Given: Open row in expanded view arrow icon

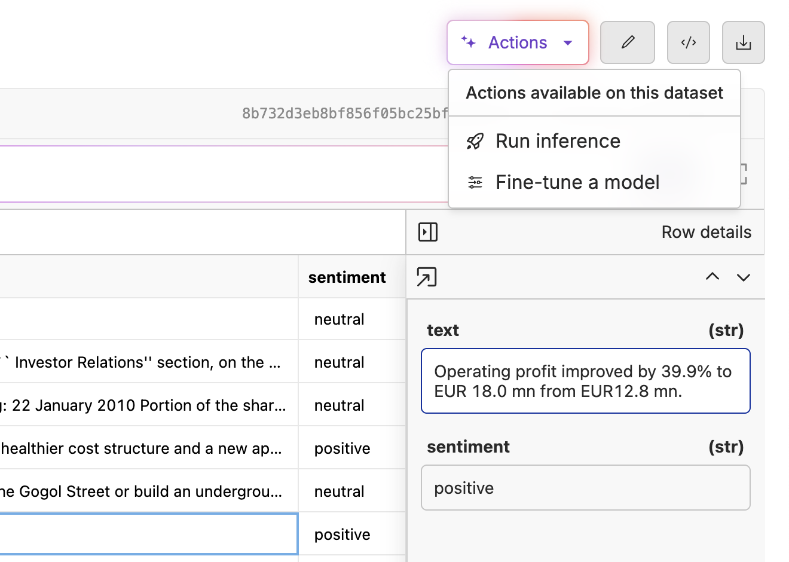Looking at the screenshot, I should tap(427, 277).
